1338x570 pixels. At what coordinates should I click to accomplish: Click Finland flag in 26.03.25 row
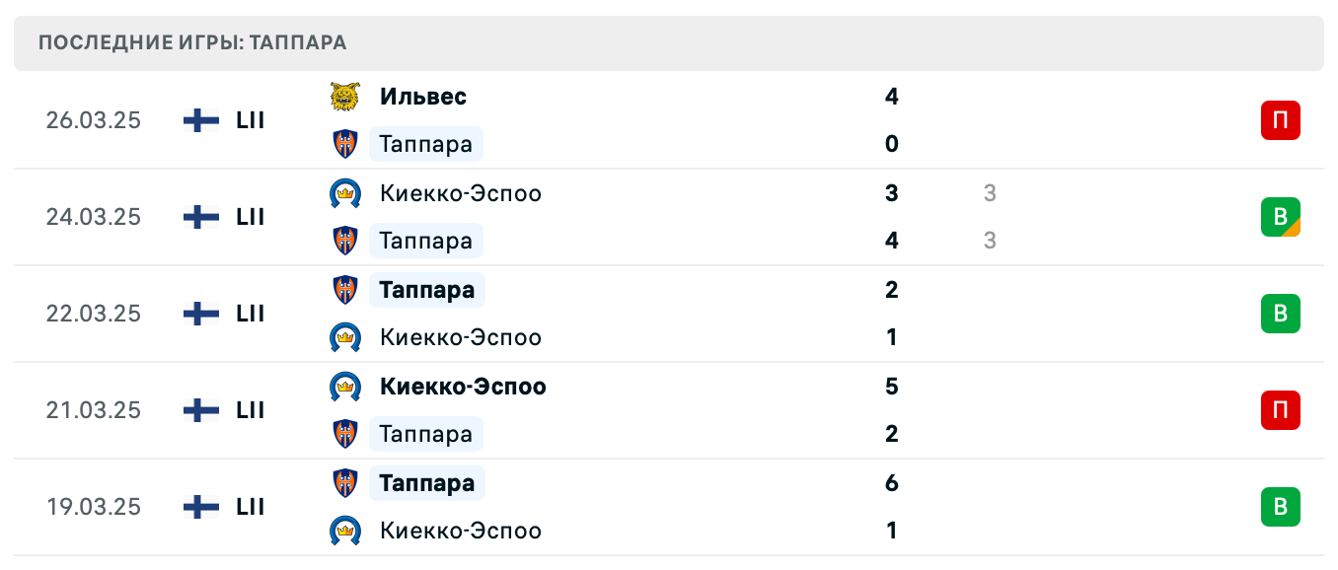(201, 120)
